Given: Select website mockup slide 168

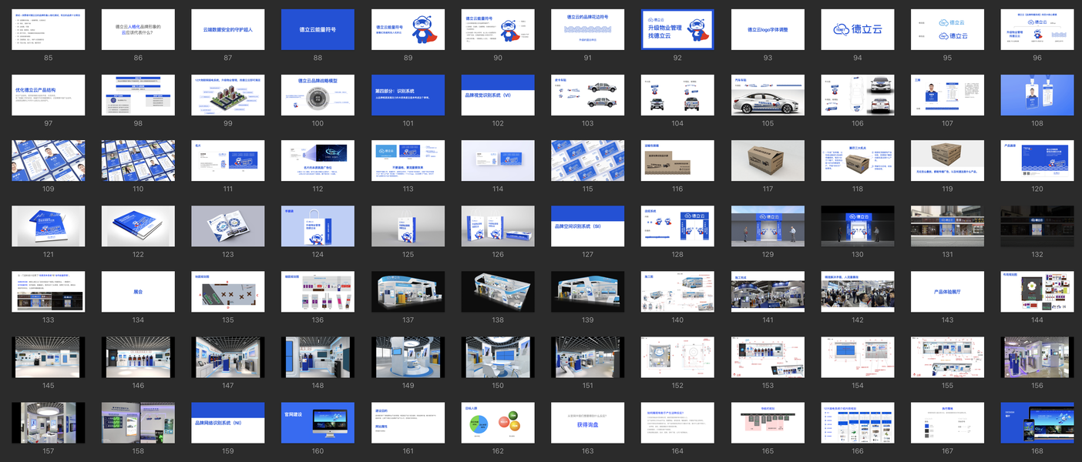Looking at the screenshot, I should click(1037, 423).
